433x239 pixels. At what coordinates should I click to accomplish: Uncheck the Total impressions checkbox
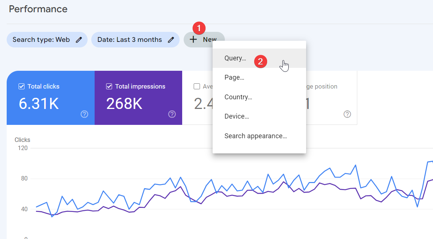point(109,87)
